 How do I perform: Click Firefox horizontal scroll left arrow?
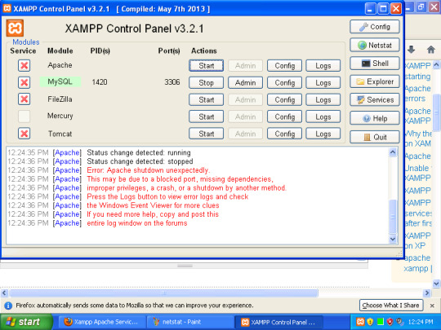point(4,293)
